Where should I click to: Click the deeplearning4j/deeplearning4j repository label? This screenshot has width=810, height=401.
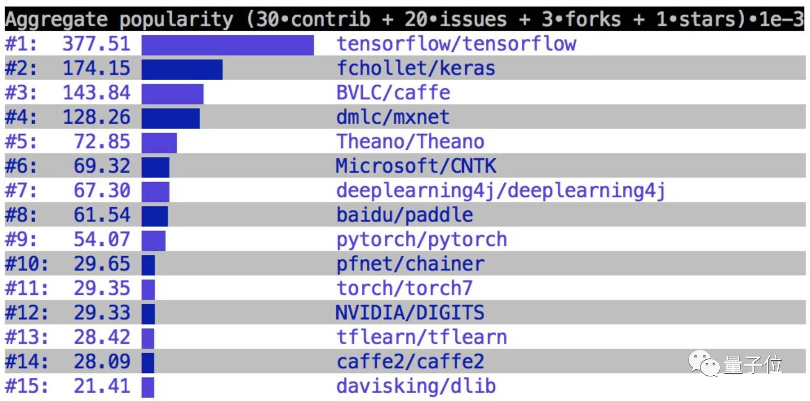click(x=501, y=191)
